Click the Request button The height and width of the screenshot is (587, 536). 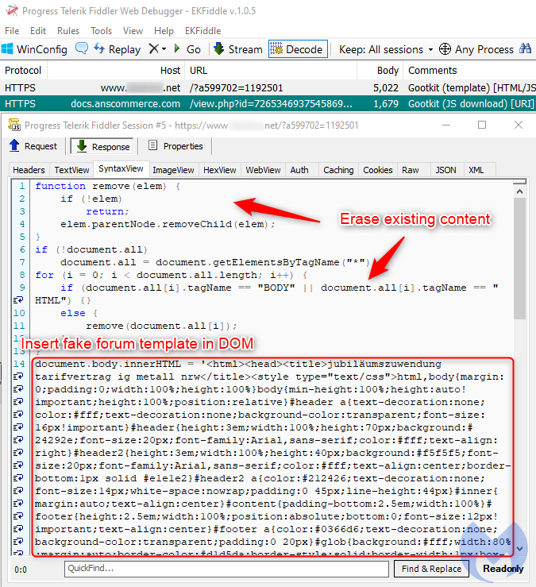pyautogui.click(x=33, y=146)
